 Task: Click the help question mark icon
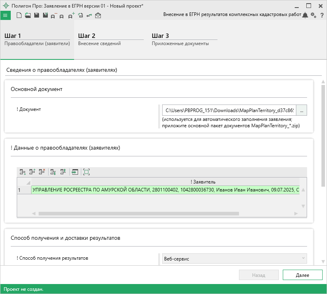pyautogui.click(x=322, y=15)
